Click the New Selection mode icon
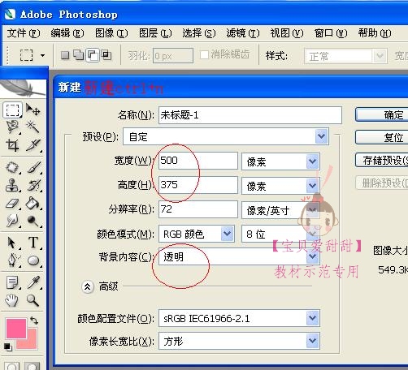This screenshot has height=370, width=408. 65,55
